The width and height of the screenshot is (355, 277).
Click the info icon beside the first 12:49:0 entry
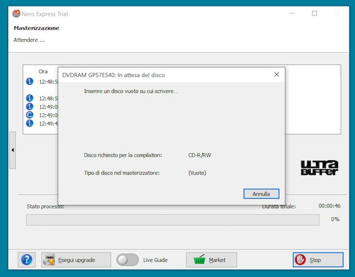pyautogui.click(x=30, y=106)
